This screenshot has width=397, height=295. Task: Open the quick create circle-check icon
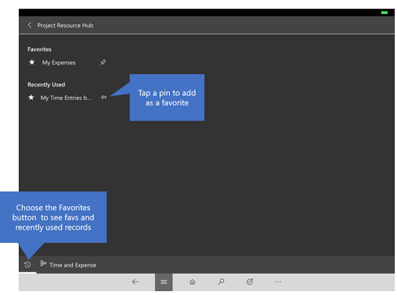point(249,282)
